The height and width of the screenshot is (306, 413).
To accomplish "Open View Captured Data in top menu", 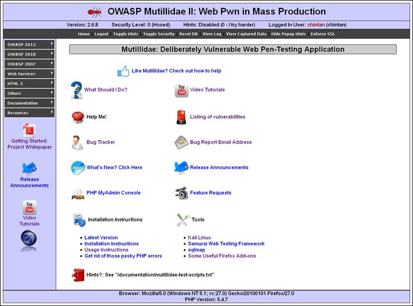I will (x=246, y=34).
